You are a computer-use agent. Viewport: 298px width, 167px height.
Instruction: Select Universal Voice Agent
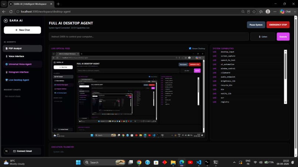coord(23,64)
